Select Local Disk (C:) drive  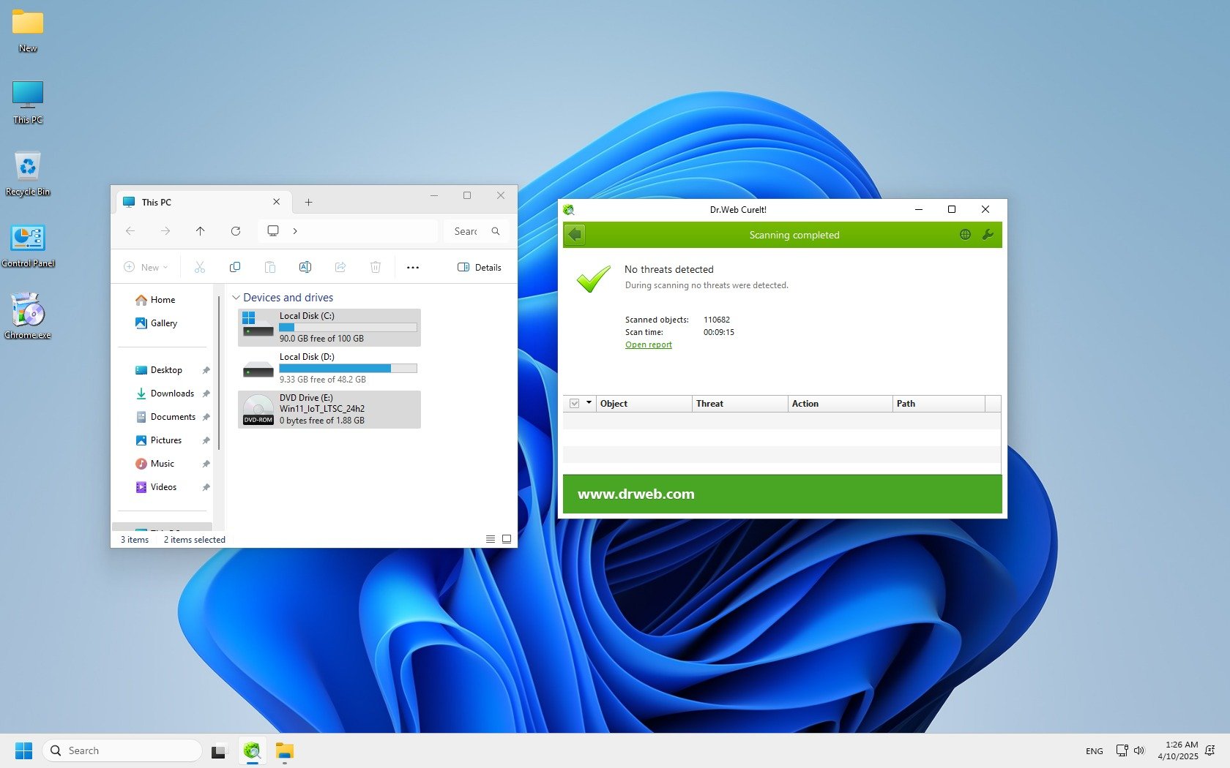pyautogui.click(x=329, y=327)
